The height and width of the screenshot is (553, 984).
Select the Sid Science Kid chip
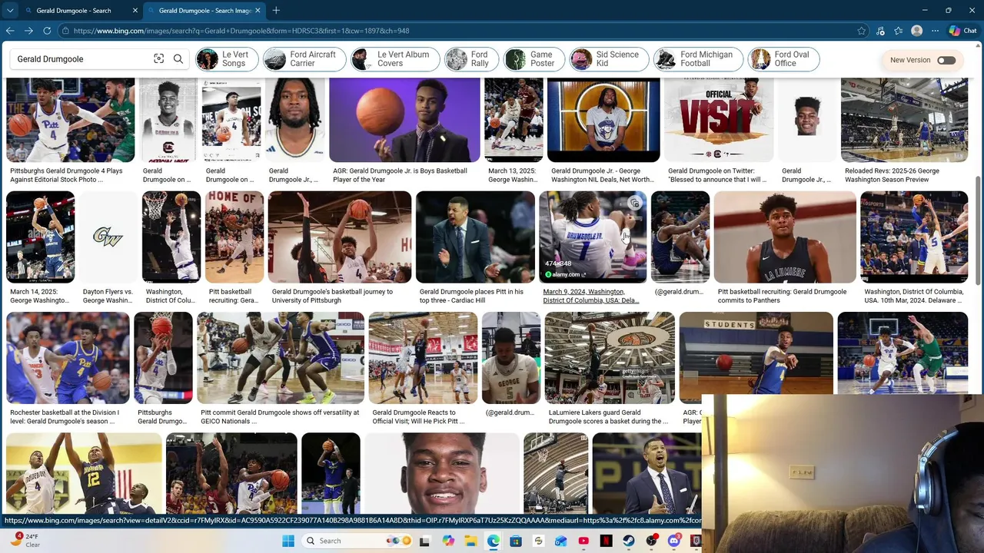click(608, 59)
